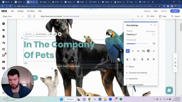This screenshot has width=182, height=102.
Task: Open the Settings menu
Action: tap(20, 11)
